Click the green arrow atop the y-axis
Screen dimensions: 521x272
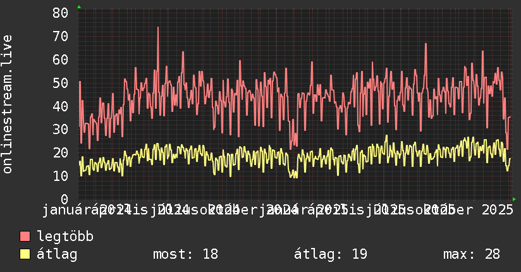(79, 7)
